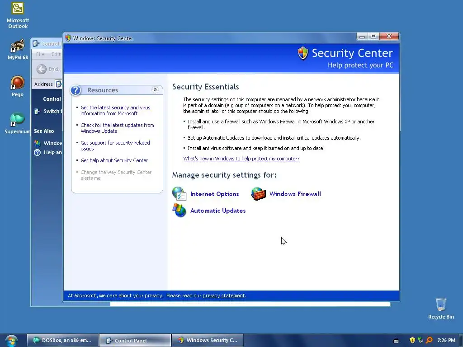
Task: Minimize the Windows Security Center window
Action: (362, 36)
